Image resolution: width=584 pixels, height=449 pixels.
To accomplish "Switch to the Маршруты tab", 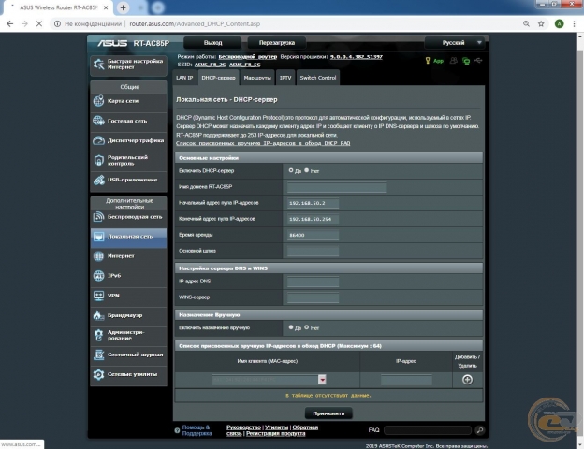I will click(x=257, y=78).
